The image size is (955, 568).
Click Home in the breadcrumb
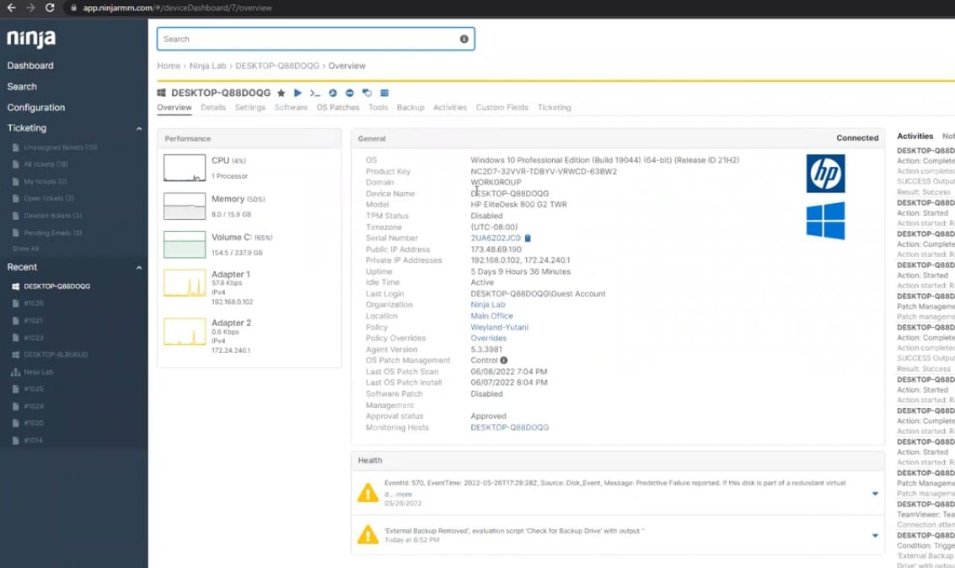point(169,66)
